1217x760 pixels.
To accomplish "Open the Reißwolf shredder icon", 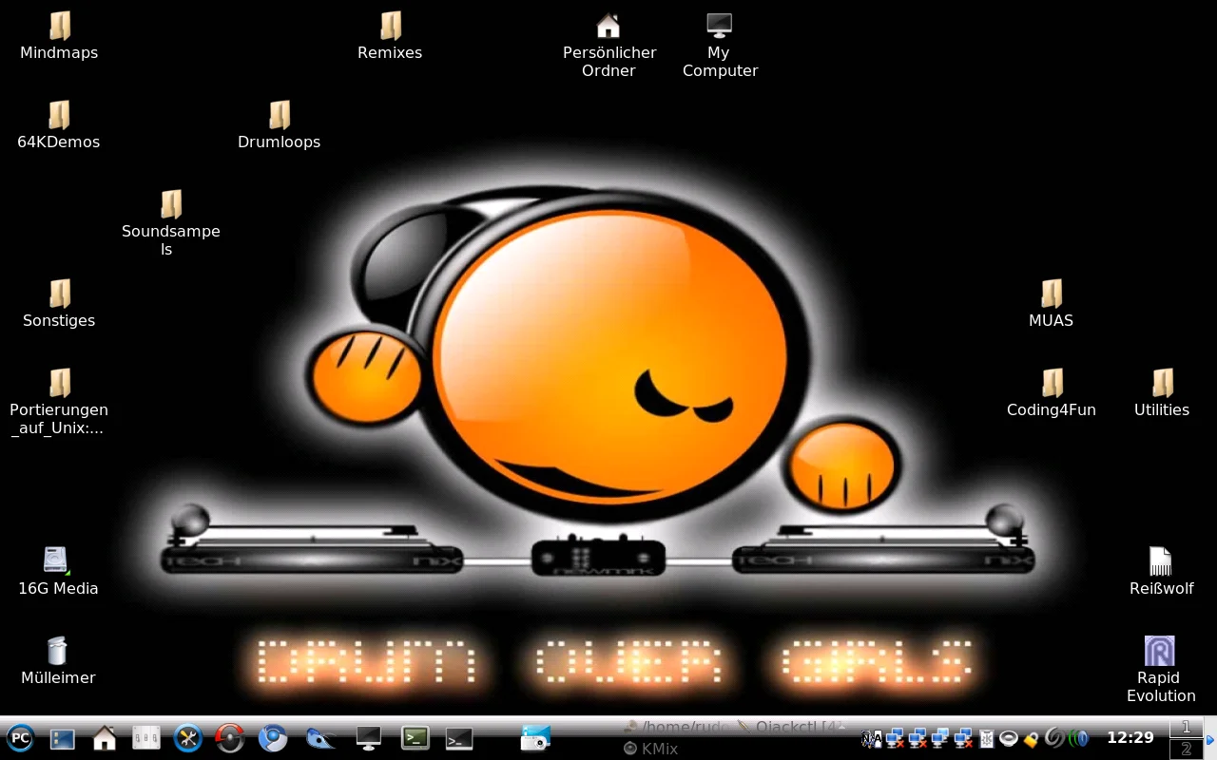I will click(1161, 572).
